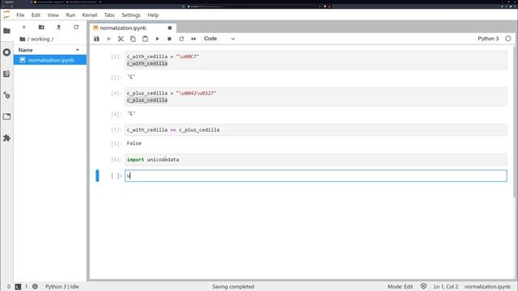The width and height of the screenshot is (518, 291).
Task: Click the terminal count icon in status bar
Action: pos(18,287)
